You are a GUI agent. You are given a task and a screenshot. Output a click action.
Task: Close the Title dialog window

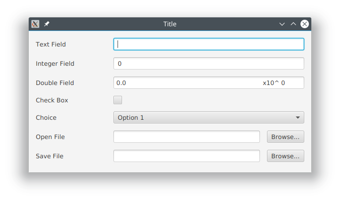pos(304,24)
